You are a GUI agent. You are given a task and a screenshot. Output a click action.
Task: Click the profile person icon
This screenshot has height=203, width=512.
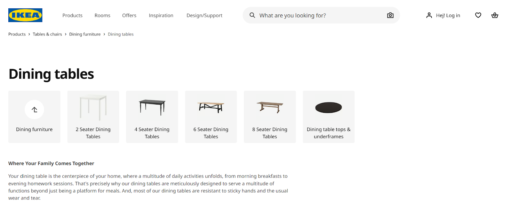[429, 15]
